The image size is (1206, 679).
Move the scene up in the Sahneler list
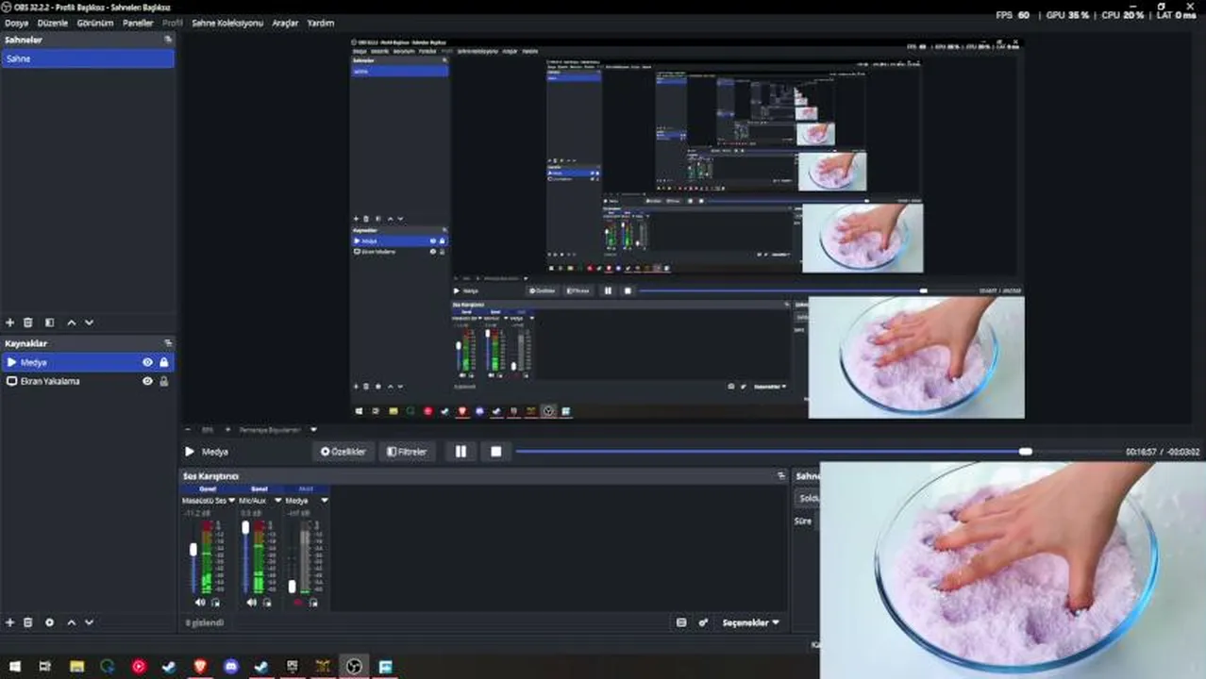tap(72, 323)
